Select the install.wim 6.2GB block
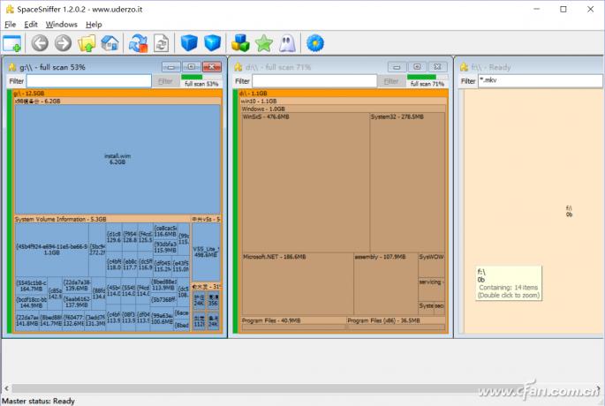 [x=117, y=159]
